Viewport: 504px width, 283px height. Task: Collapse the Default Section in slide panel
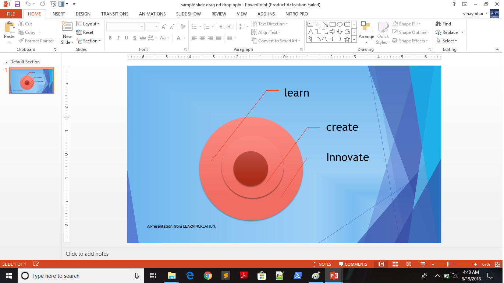click(x=6, y=62)
